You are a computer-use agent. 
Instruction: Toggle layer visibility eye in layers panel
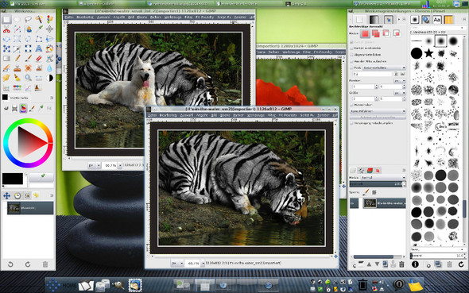(353, 203)
